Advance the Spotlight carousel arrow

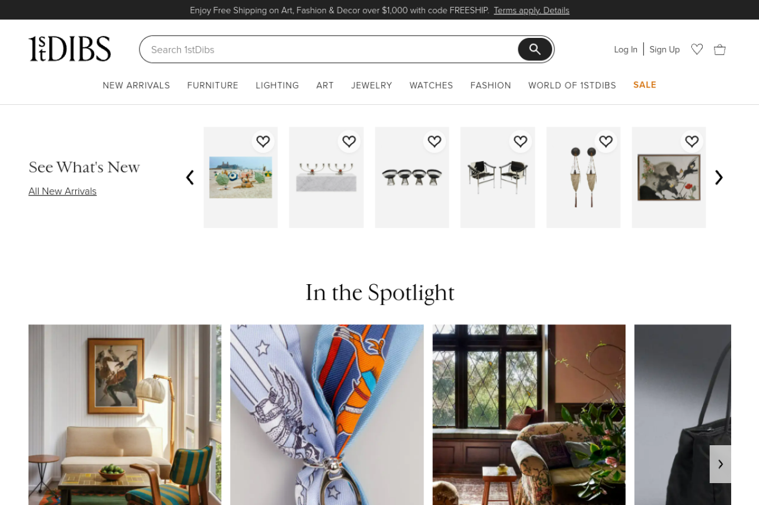click(720, 464)
